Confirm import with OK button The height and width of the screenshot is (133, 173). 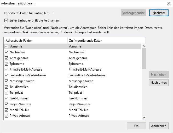point(136,126)
